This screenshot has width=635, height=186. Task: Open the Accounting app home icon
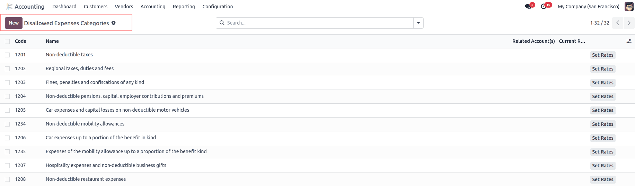(9, 7)
